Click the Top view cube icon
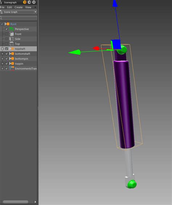This screenshot has height=205, width=172. click(x=12, y=44)
